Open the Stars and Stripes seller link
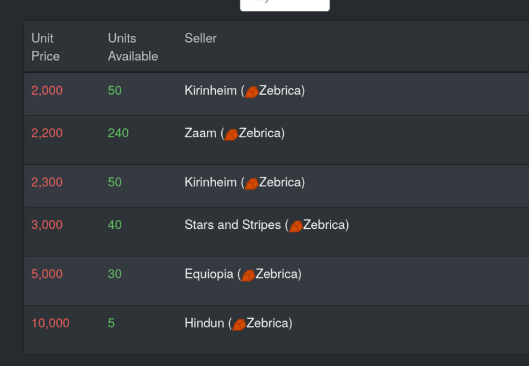Image resolution: width=529 pixels, height=366 pixels. [233, 225]
